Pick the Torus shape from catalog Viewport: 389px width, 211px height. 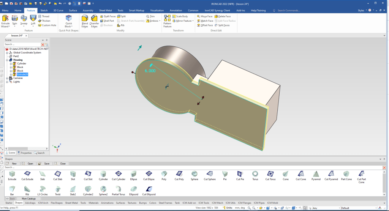click(x=255, y=175)
